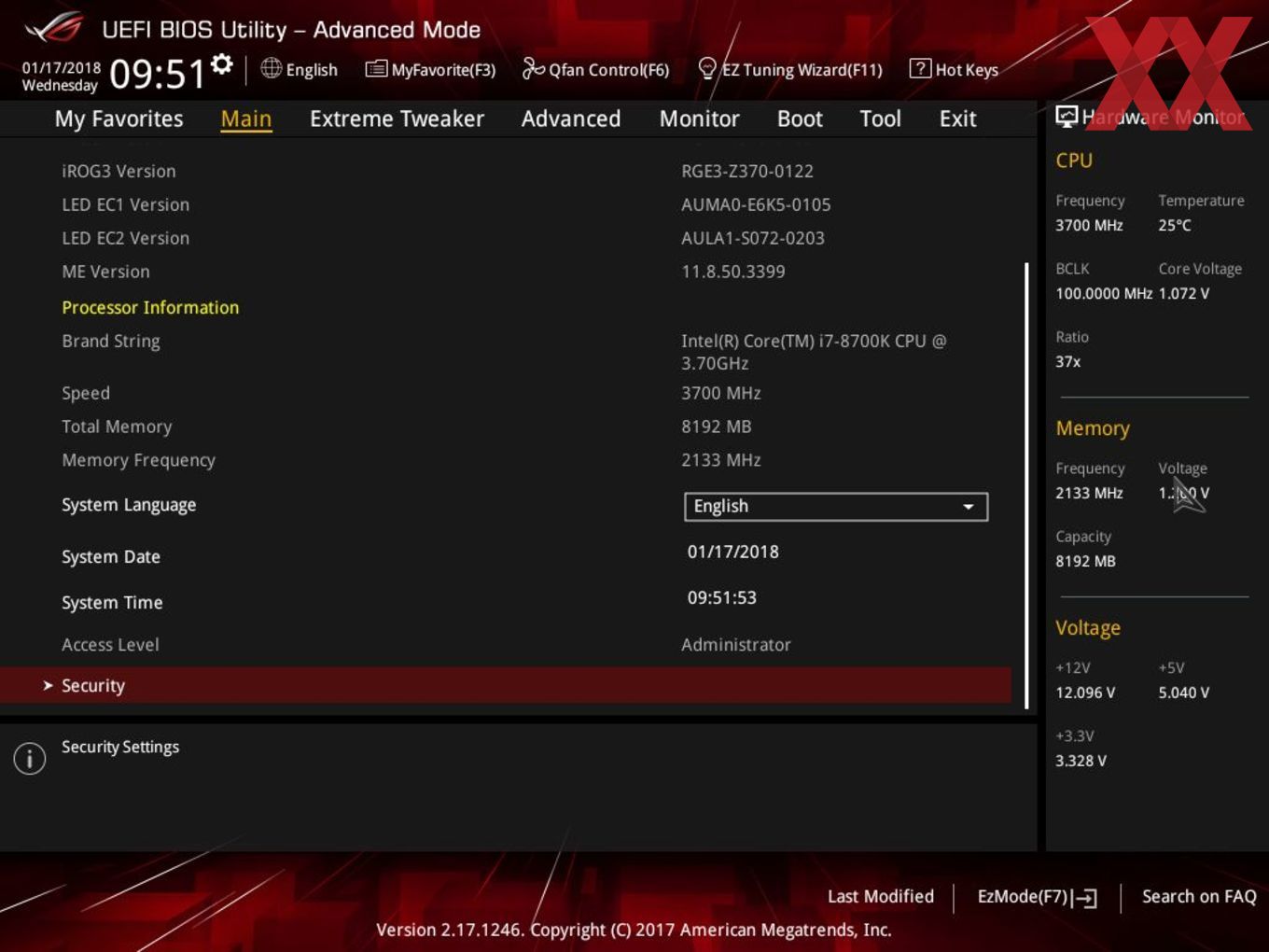Select the System Date value 01/17/2018
Image resolution: width=1269 pixels, height=952 pixels.
pos(733,552)
